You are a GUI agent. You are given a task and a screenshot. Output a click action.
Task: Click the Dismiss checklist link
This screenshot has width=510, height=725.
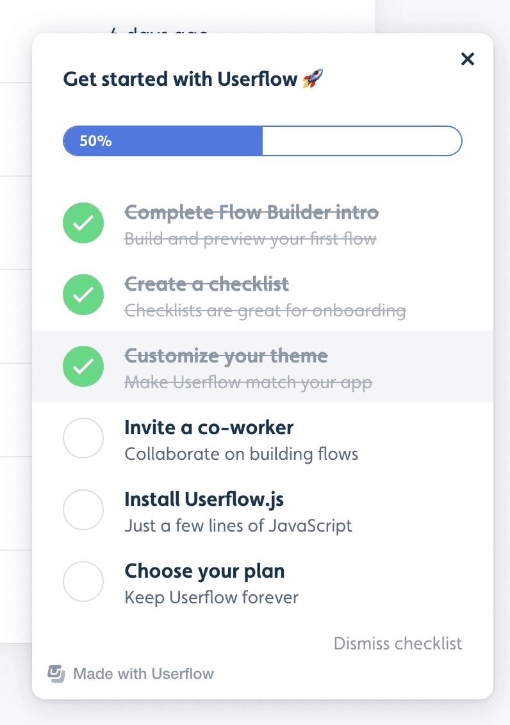click(x=398, y=643)
